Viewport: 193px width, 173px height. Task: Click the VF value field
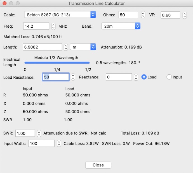(x=170, y=15)
